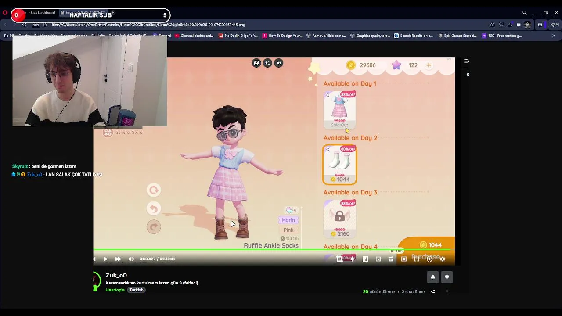Click the Purchase button for 1044 coins
Screen dimensions: 562x316
coord(427,251)
